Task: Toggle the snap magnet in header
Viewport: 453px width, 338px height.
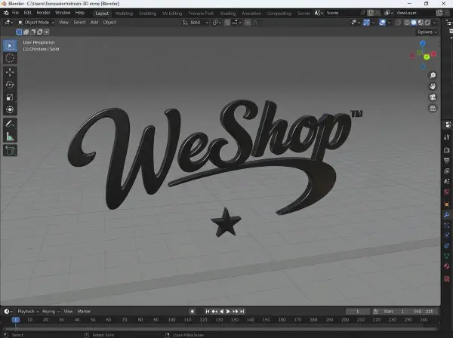Action: click(227, 23)
